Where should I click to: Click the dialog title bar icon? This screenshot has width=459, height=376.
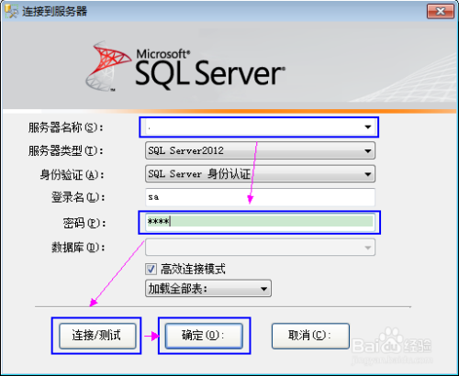pyautogui.click(x=11, y=11)
